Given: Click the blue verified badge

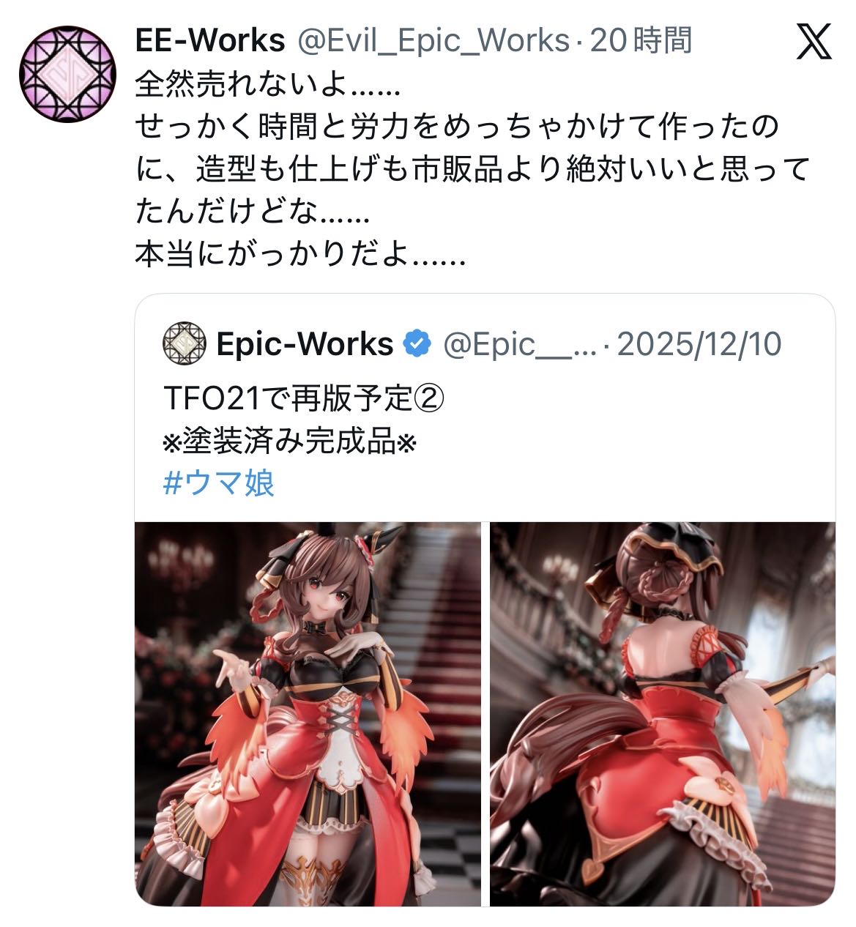Looking at the screenshot, I should 417,343.
